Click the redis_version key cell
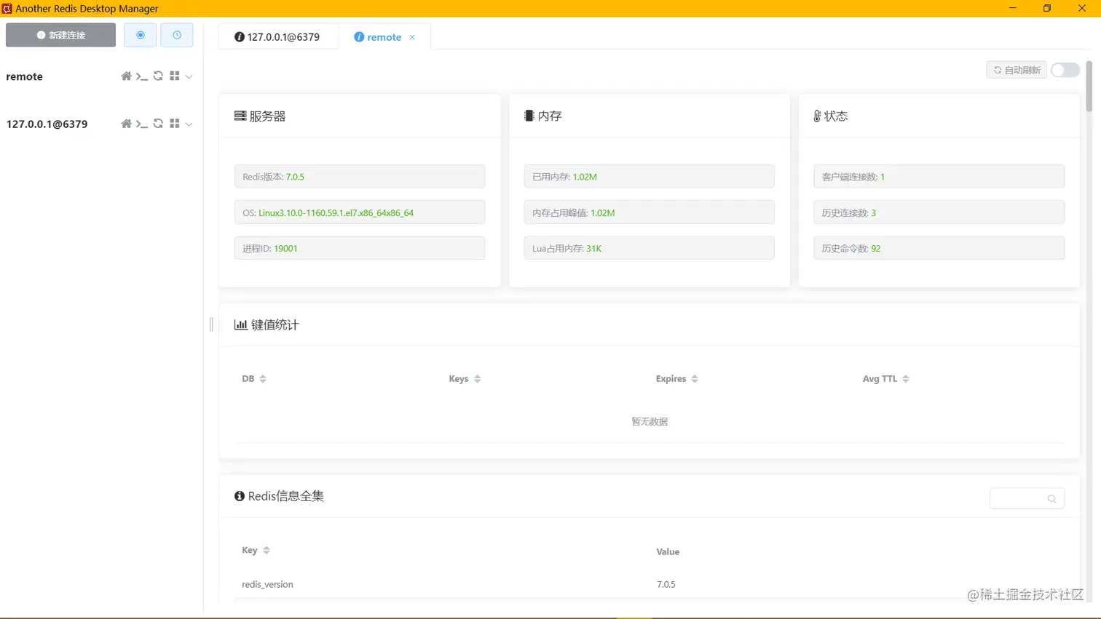Image resolution: width=1101 pixels, height=619 pixels. 267,584
